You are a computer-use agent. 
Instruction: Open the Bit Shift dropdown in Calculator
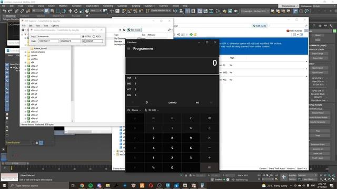click(152, 110)
